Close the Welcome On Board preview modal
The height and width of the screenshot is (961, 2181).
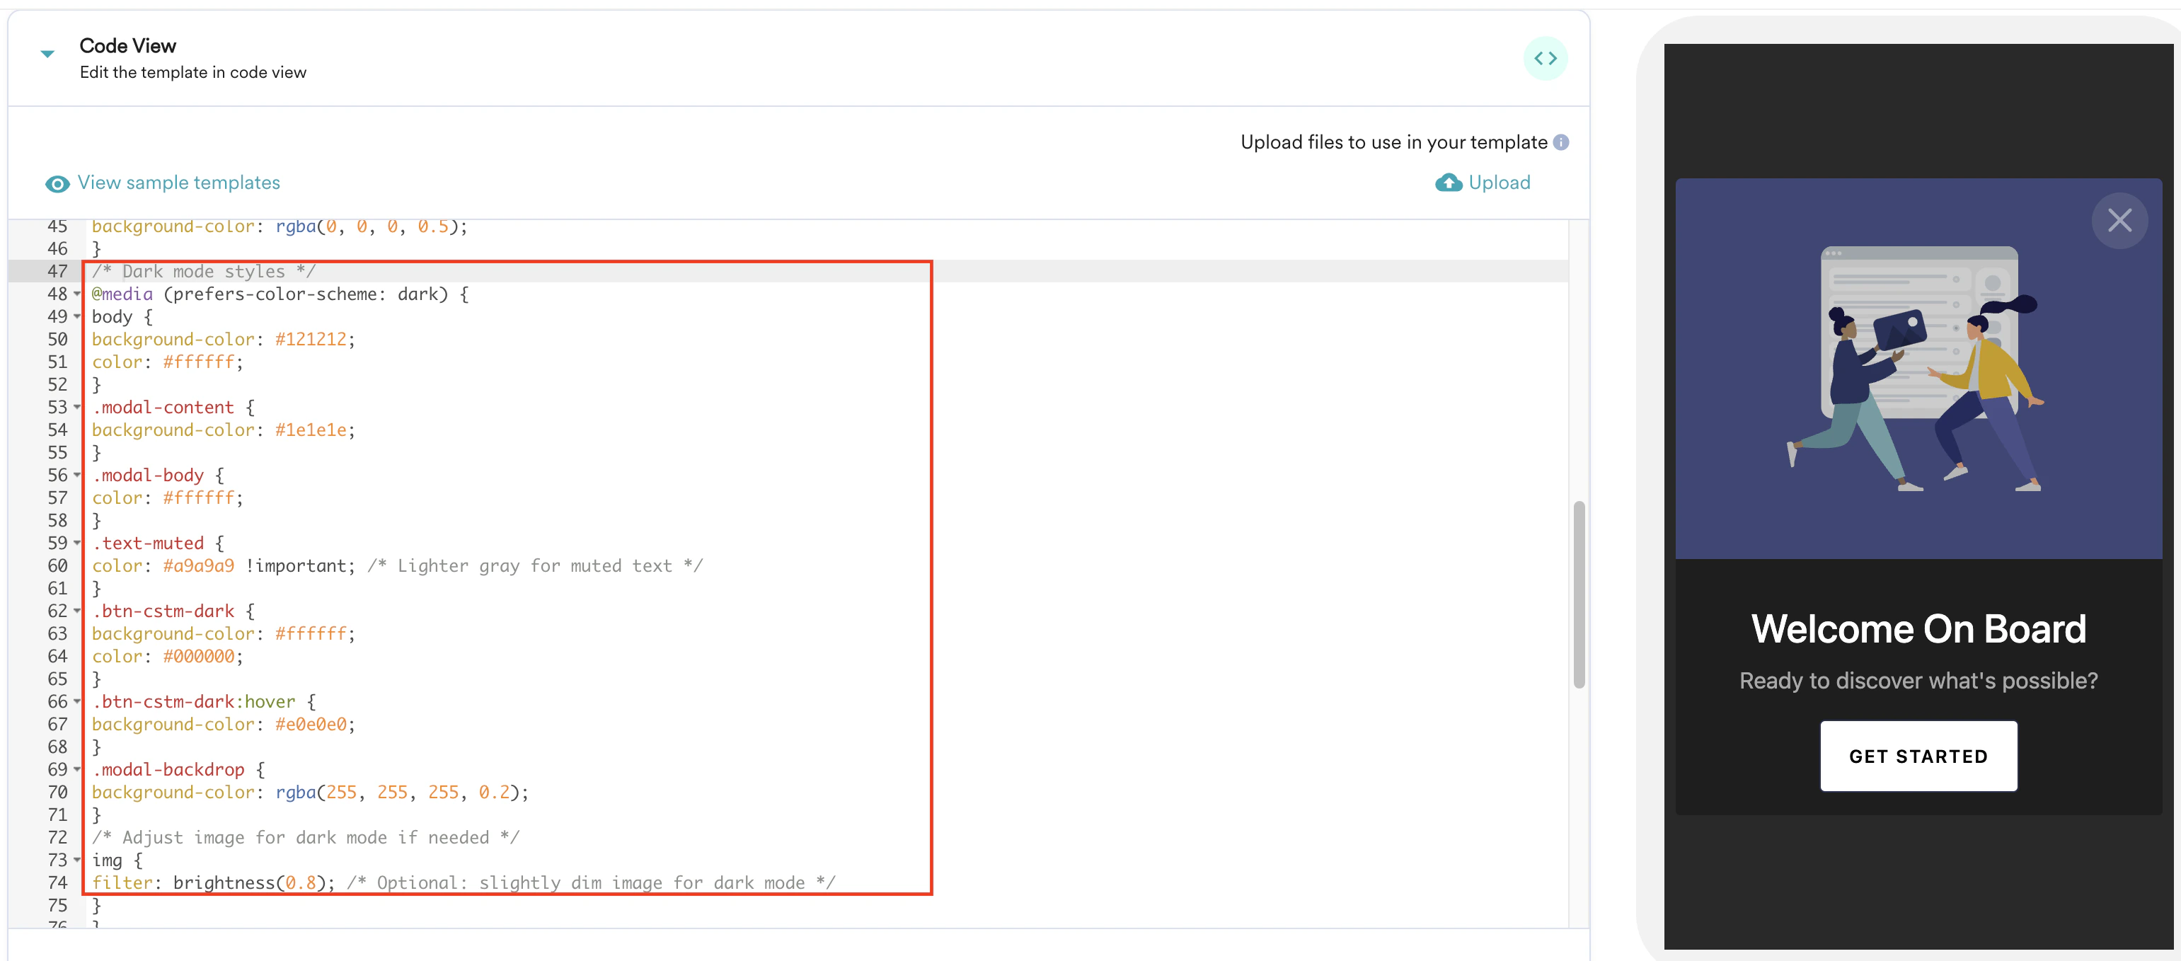(x=2120, y=220)
